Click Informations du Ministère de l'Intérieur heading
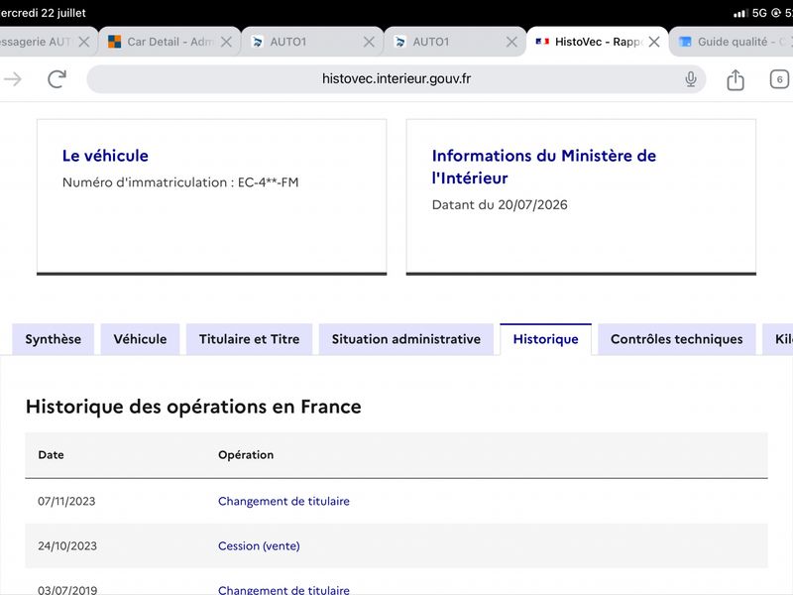 pyautogui.click(x=543, y=167)
